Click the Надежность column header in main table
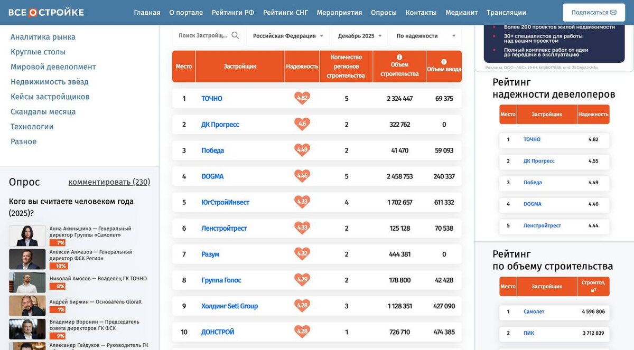This screenshot has height=350, width=634. (302, 67)
